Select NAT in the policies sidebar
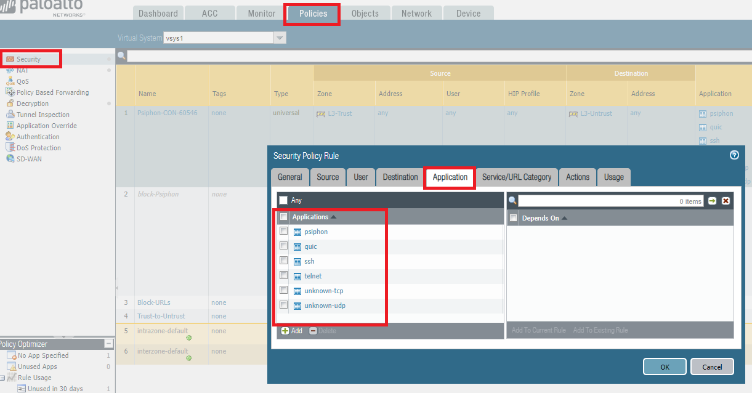Screen dimensions: 752x393 pyautogui.click(x=22, y=70)
